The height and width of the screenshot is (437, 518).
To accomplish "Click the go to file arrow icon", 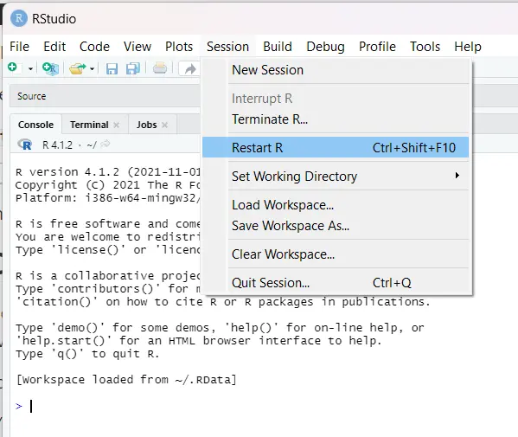I will tap(190, 68).
